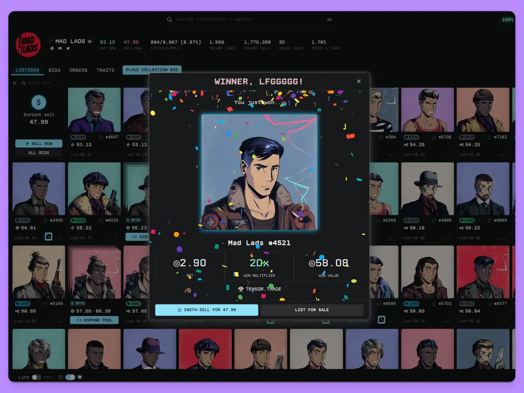Favorite NFT #384 with its star
524x393 pixels.
381,137
